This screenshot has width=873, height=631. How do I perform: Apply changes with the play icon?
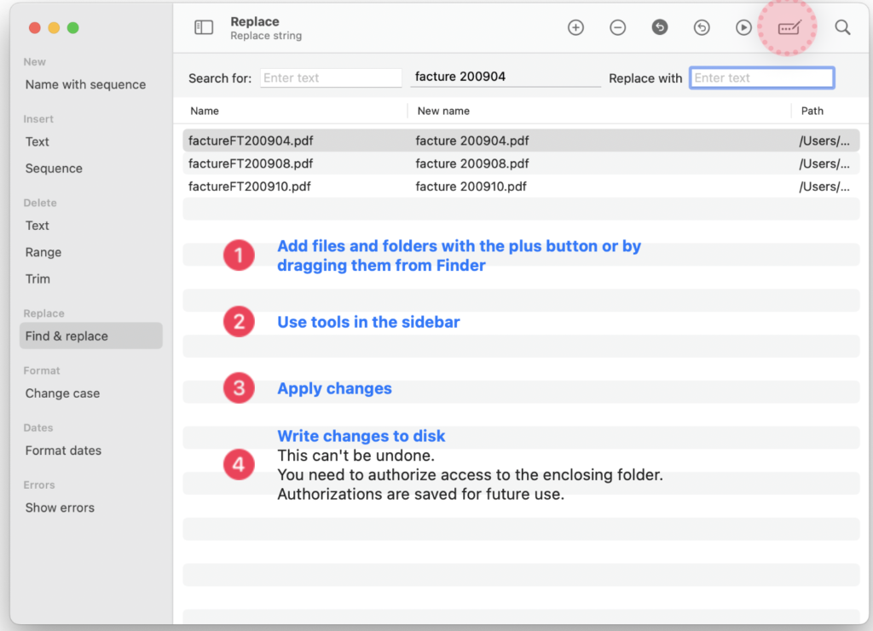(743, 27)
